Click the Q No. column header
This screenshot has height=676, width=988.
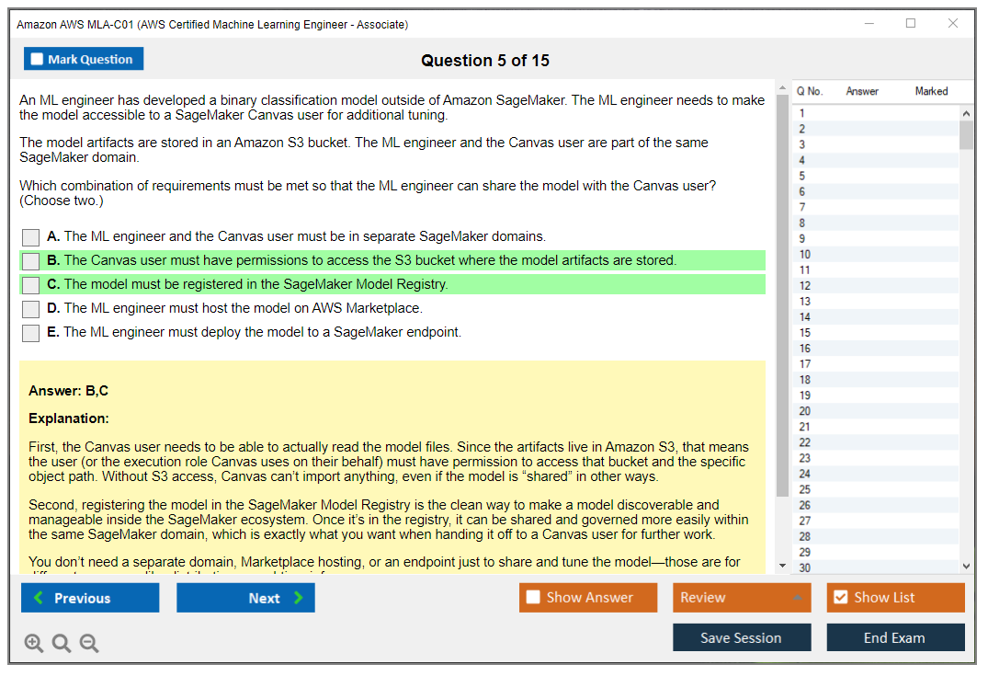[x=810, y=91]
